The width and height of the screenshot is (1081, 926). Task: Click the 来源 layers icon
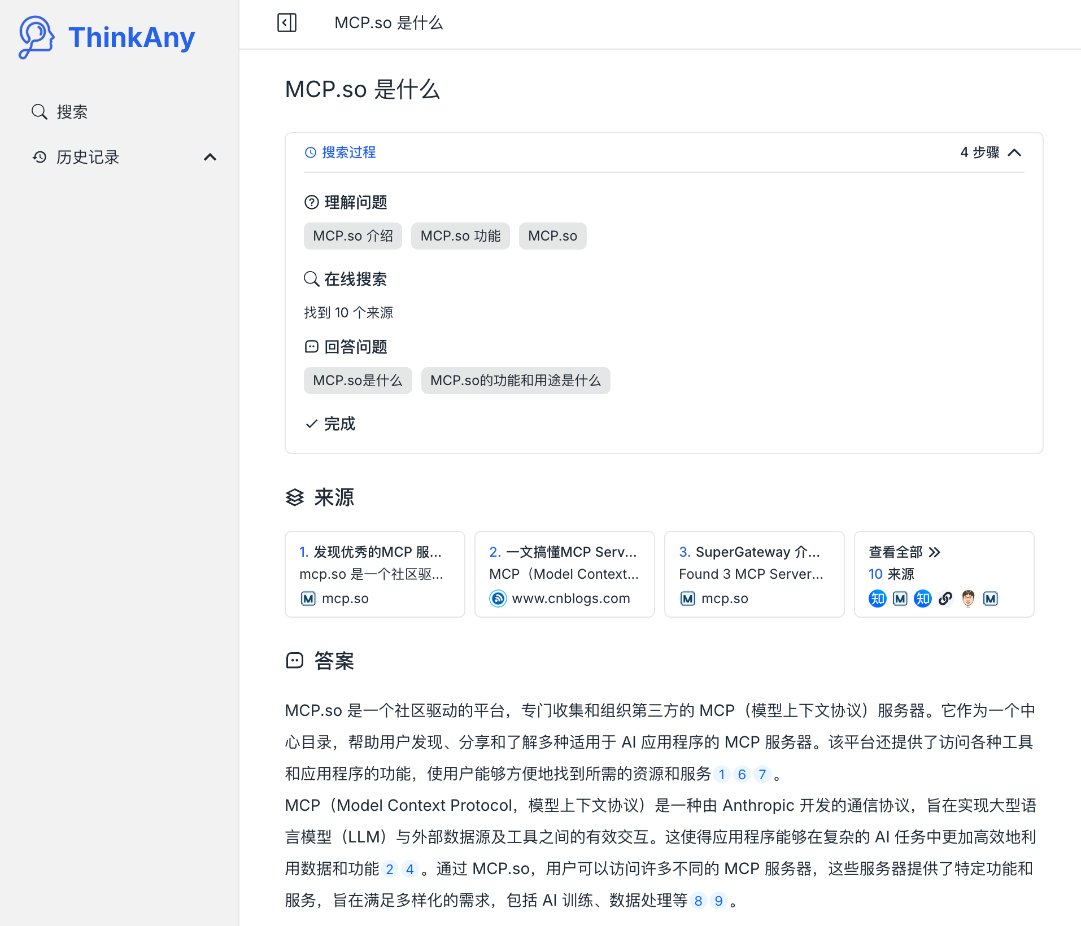pos(295,497)
